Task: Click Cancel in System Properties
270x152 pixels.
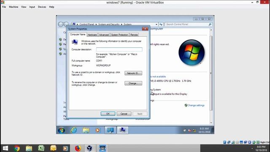Action: tap(124, 114)
